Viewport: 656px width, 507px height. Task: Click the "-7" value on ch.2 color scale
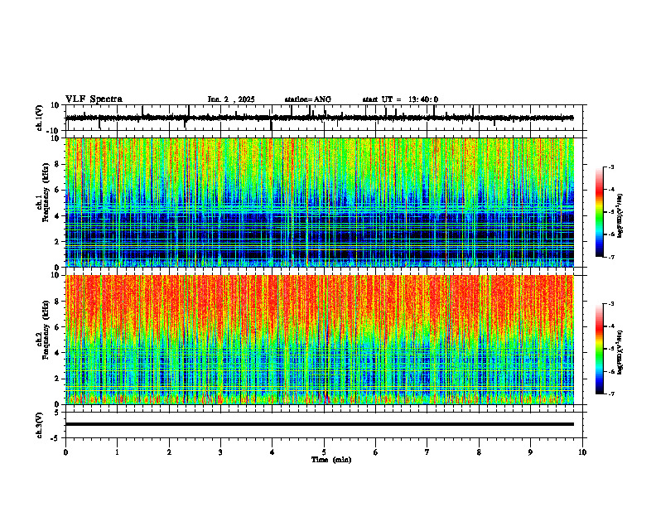pyautogui.click(x=611, y=394)
